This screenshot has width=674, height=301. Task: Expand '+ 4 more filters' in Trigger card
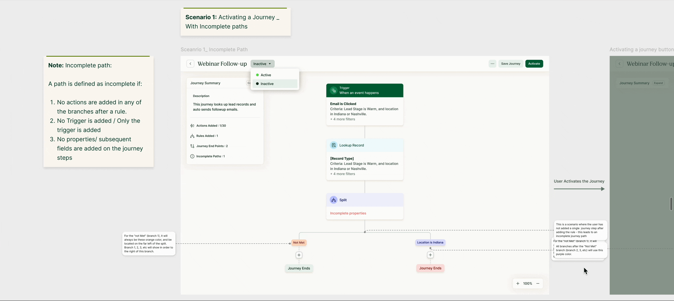pyautogui.click(x=343, y=119)
